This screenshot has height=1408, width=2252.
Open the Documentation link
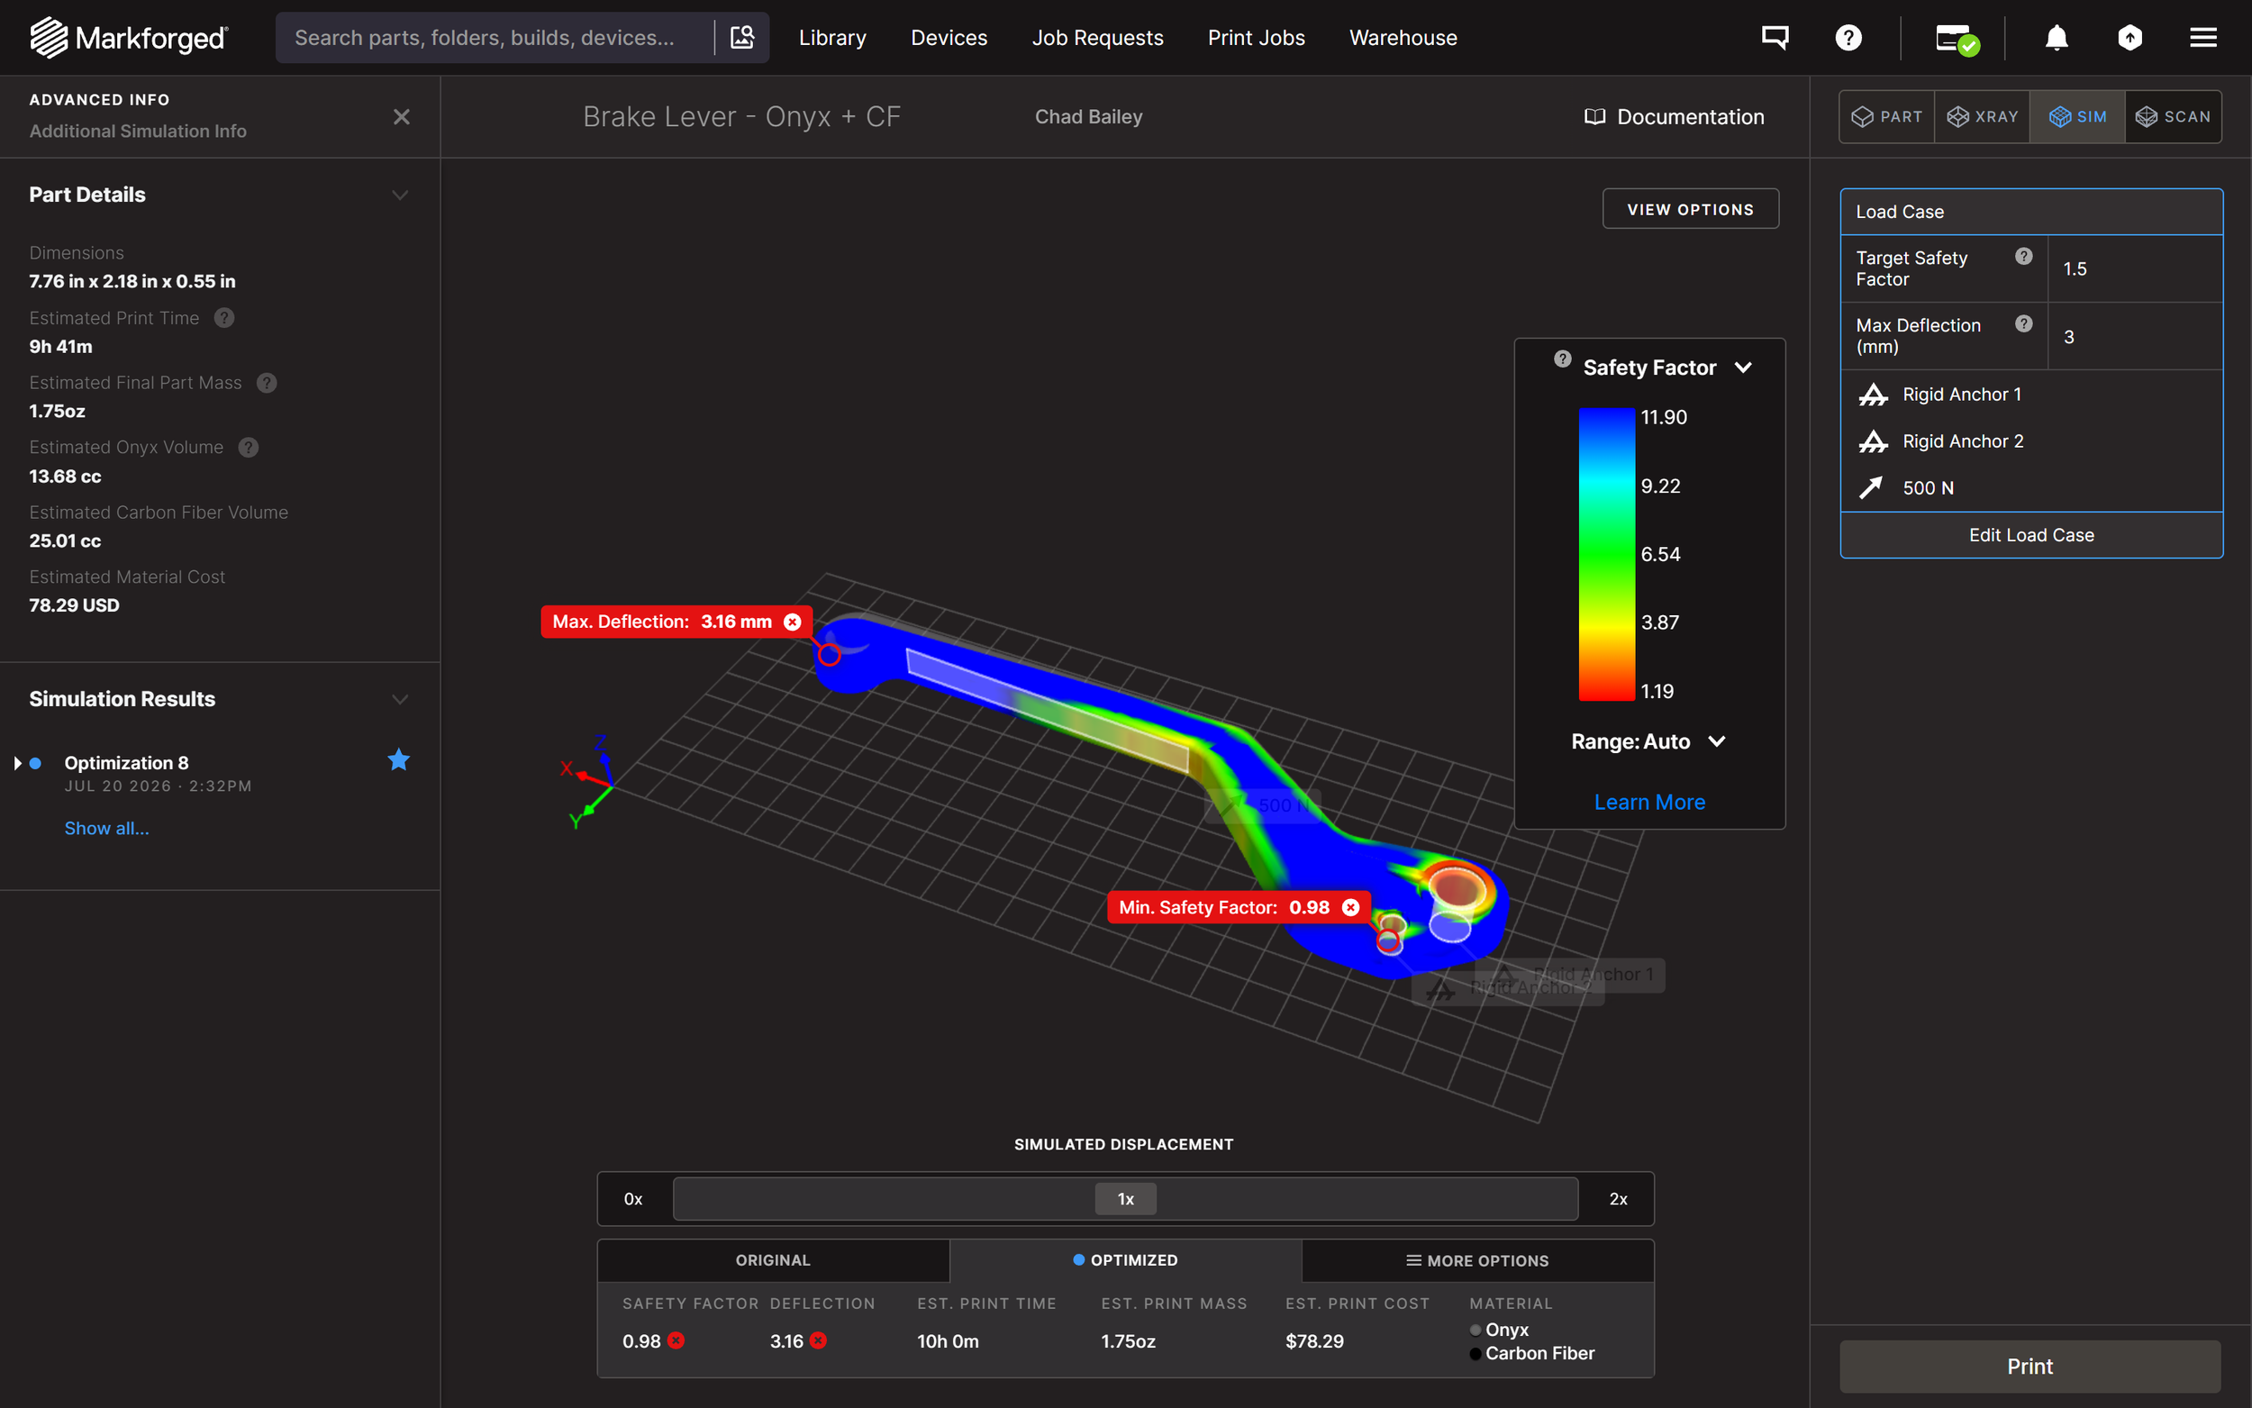point(1674,116)
